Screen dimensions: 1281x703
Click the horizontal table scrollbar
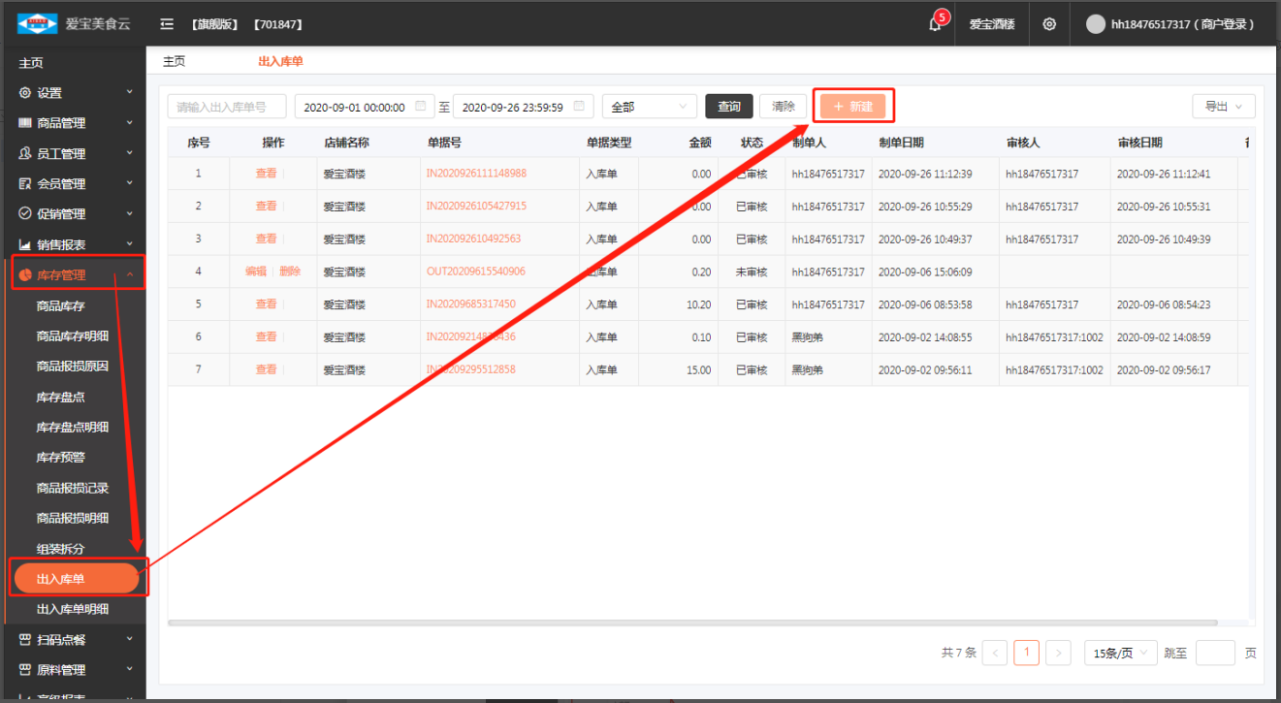click(692, 623)
